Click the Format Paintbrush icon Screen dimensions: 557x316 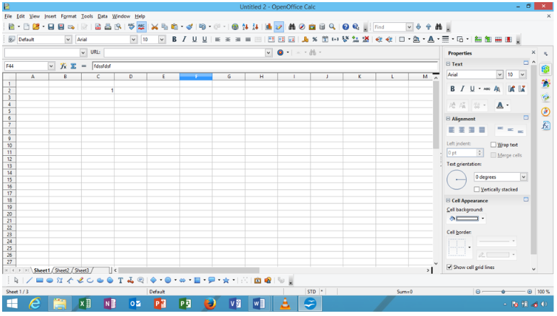click(189, 27)
